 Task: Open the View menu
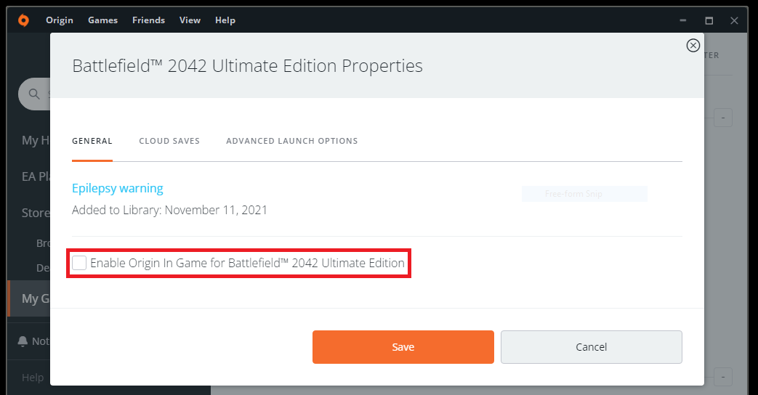tap(190, 20)
